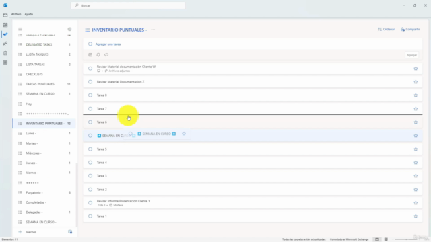Star the Tarea 5 task

point(416,149)
